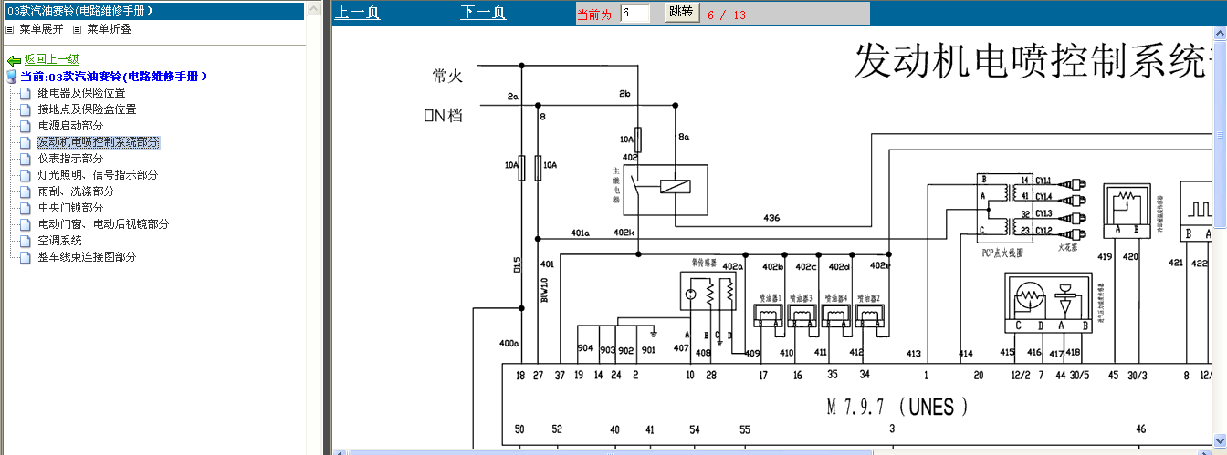Click the 喷油器3 injector symbol
1227x455 pixels.
[x=802, y=315]
